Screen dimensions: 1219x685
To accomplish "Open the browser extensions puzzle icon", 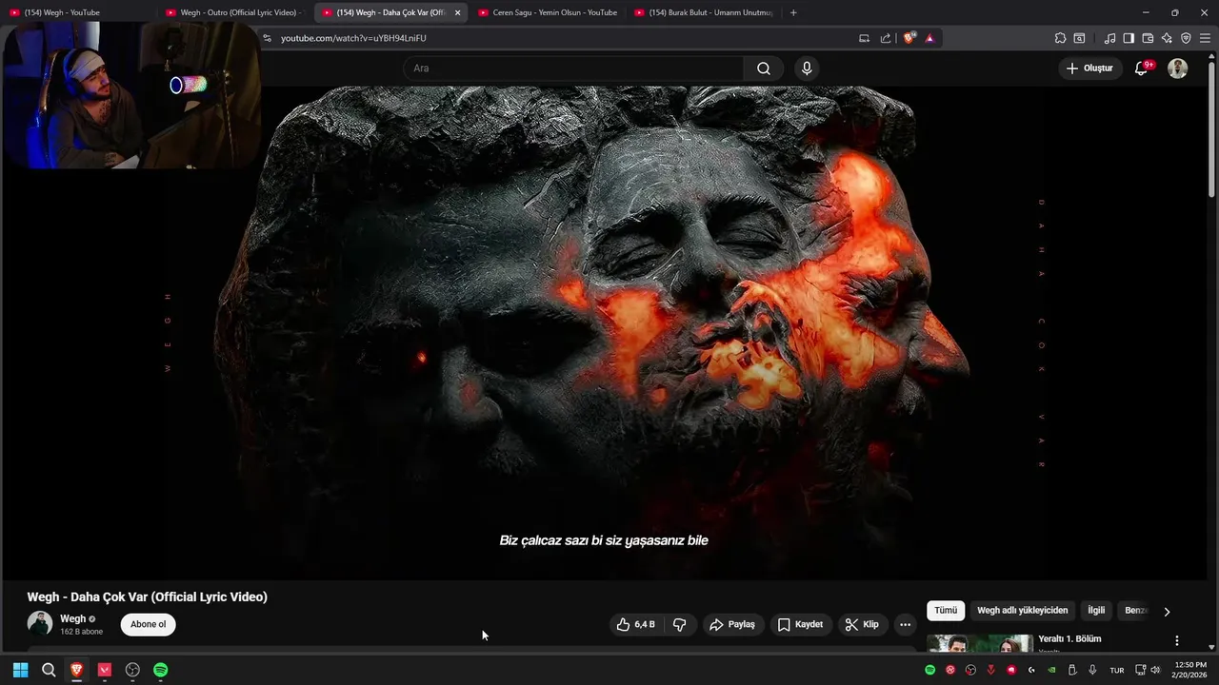I will click(x=1060, y=38).
